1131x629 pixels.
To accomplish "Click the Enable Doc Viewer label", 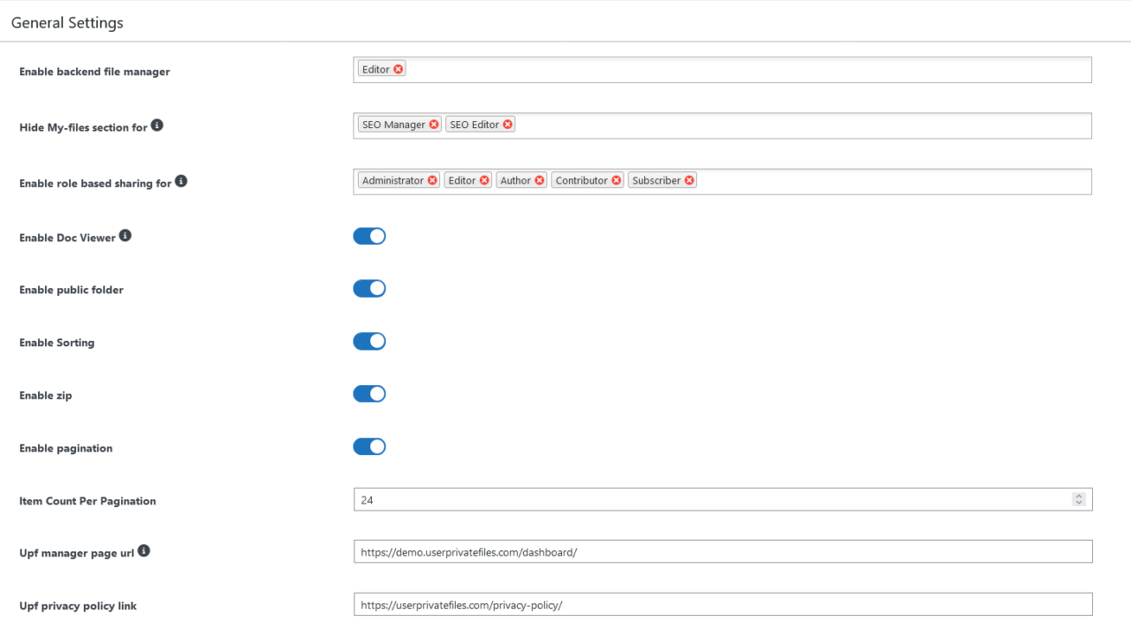I will tap(67, 238).
